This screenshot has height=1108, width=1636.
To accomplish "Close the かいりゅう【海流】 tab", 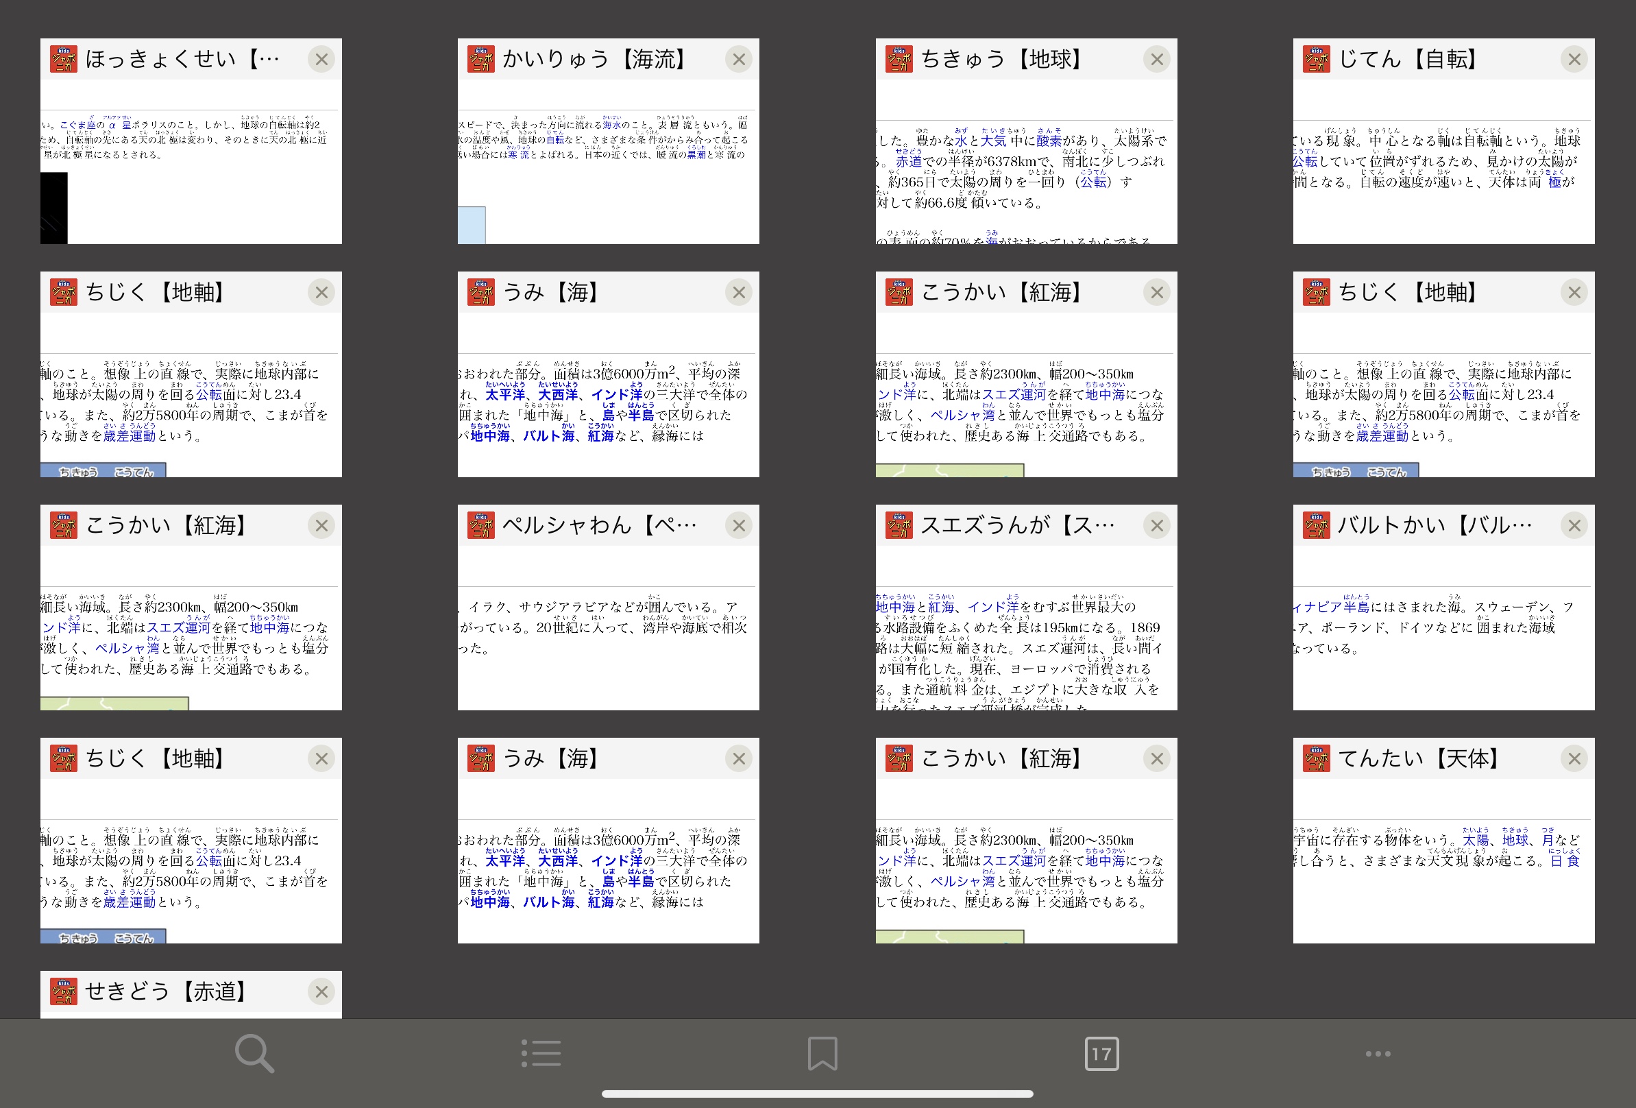I will tap(739, 59).
